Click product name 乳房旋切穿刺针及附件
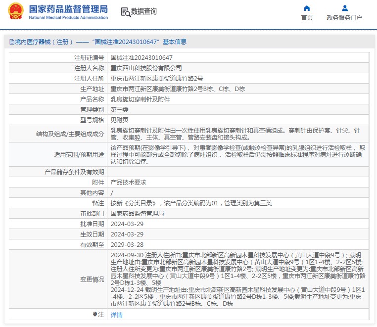 click(140, 99)
